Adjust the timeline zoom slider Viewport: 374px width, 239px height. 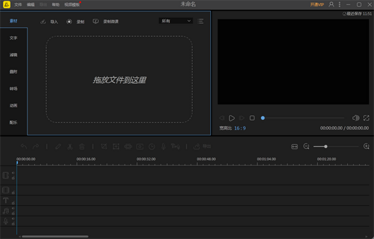[326, 146]
